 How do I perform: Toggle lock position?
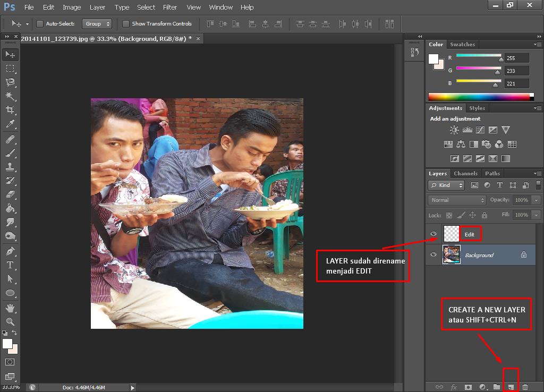point(472,216)
